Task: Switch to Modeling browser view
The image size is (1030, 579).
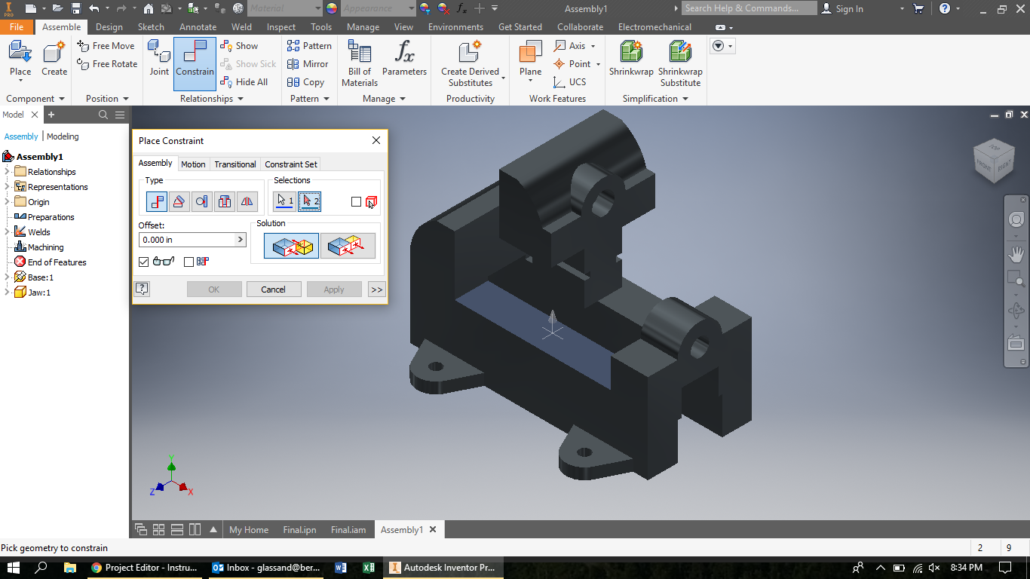Action: coord(63,136)
